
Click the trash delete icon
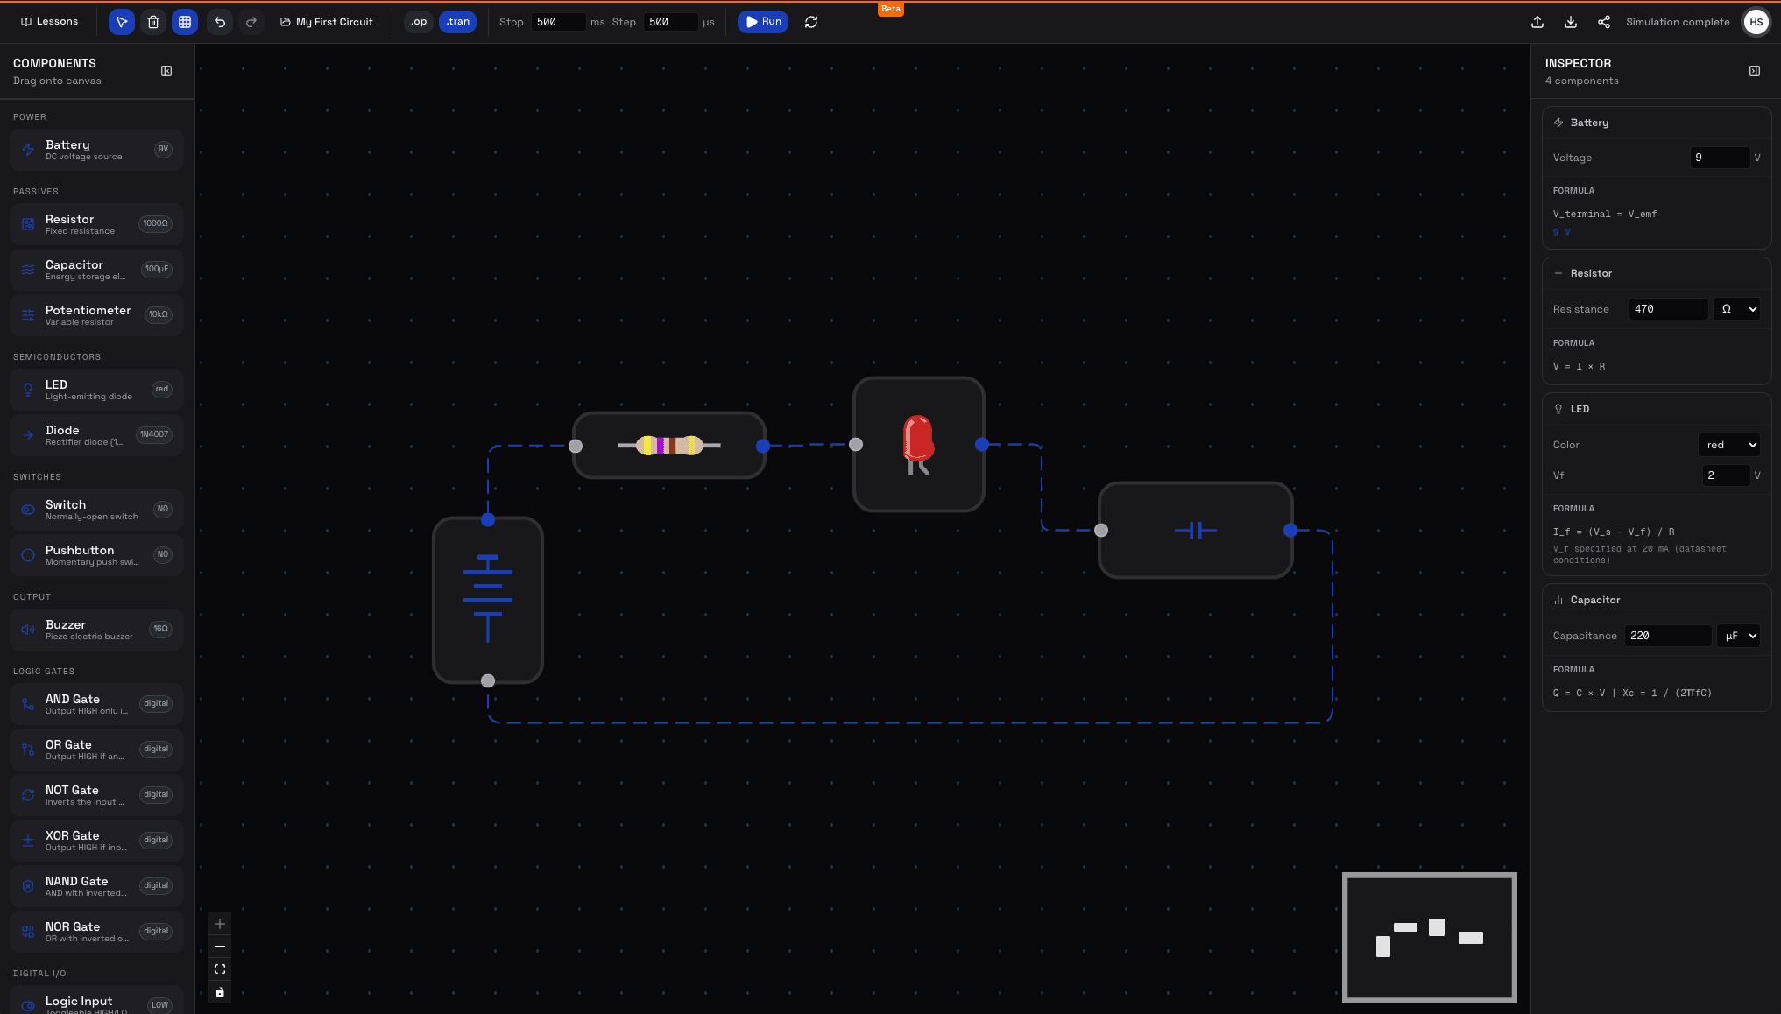(153, 22)
